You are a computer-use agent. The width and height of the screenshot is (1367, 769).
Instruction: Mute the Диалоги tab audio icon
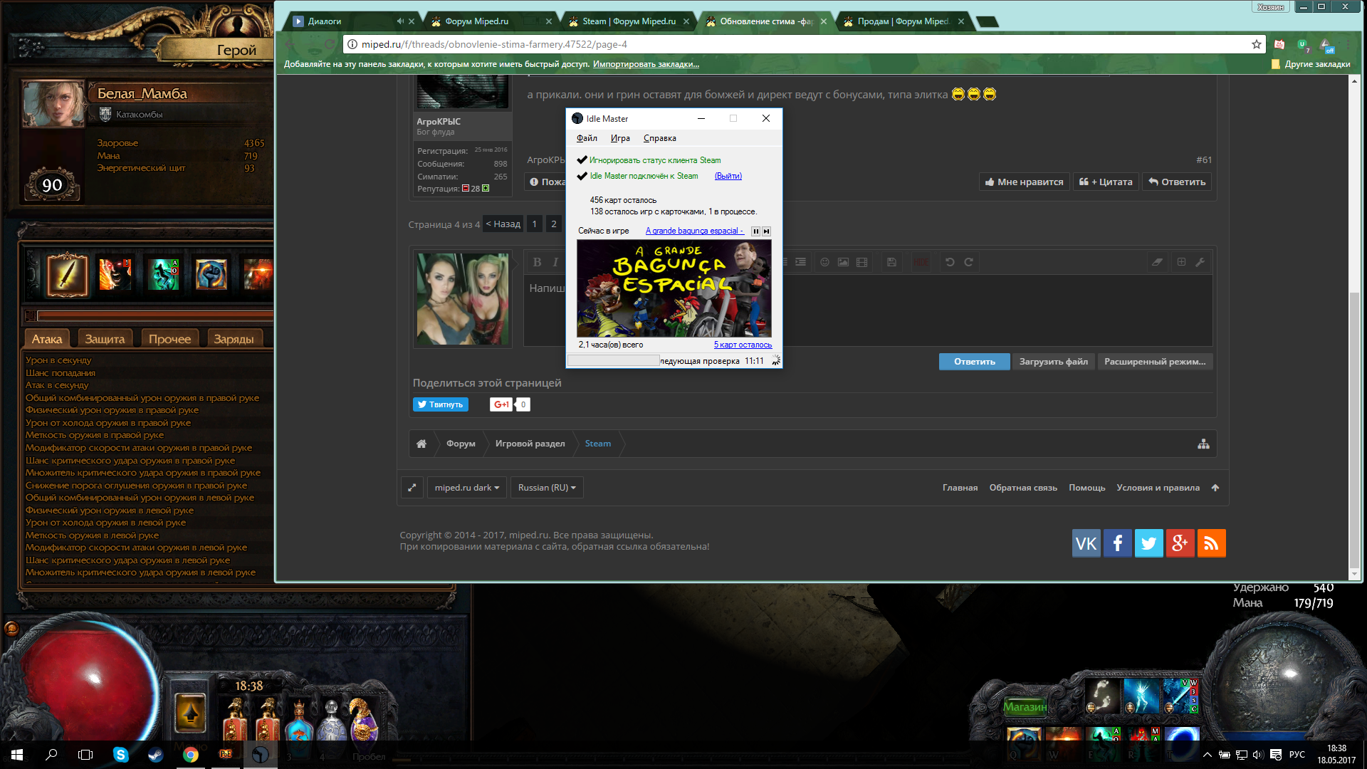coord(400,21)
